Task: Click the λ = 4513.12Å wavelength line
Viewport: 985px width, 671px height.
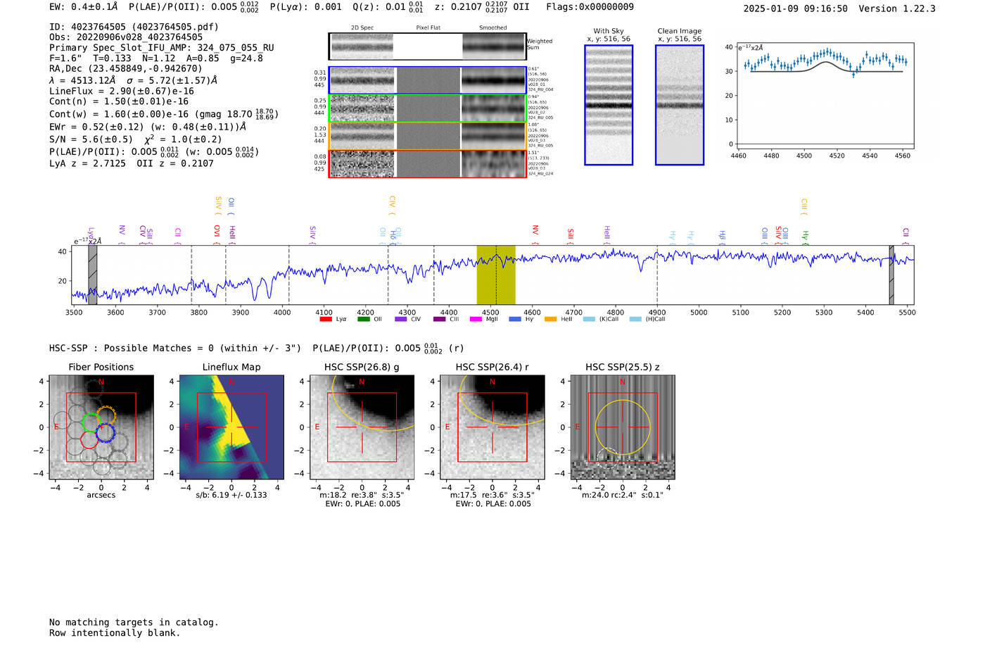Action: 134,80
